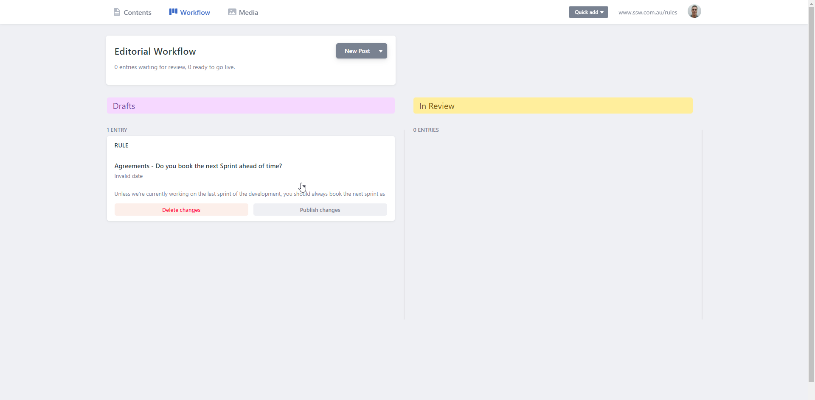This screenshot has height=400, width=815.
Task: Open the Agreements Sprint rule entry title
Action: (198, 166)
